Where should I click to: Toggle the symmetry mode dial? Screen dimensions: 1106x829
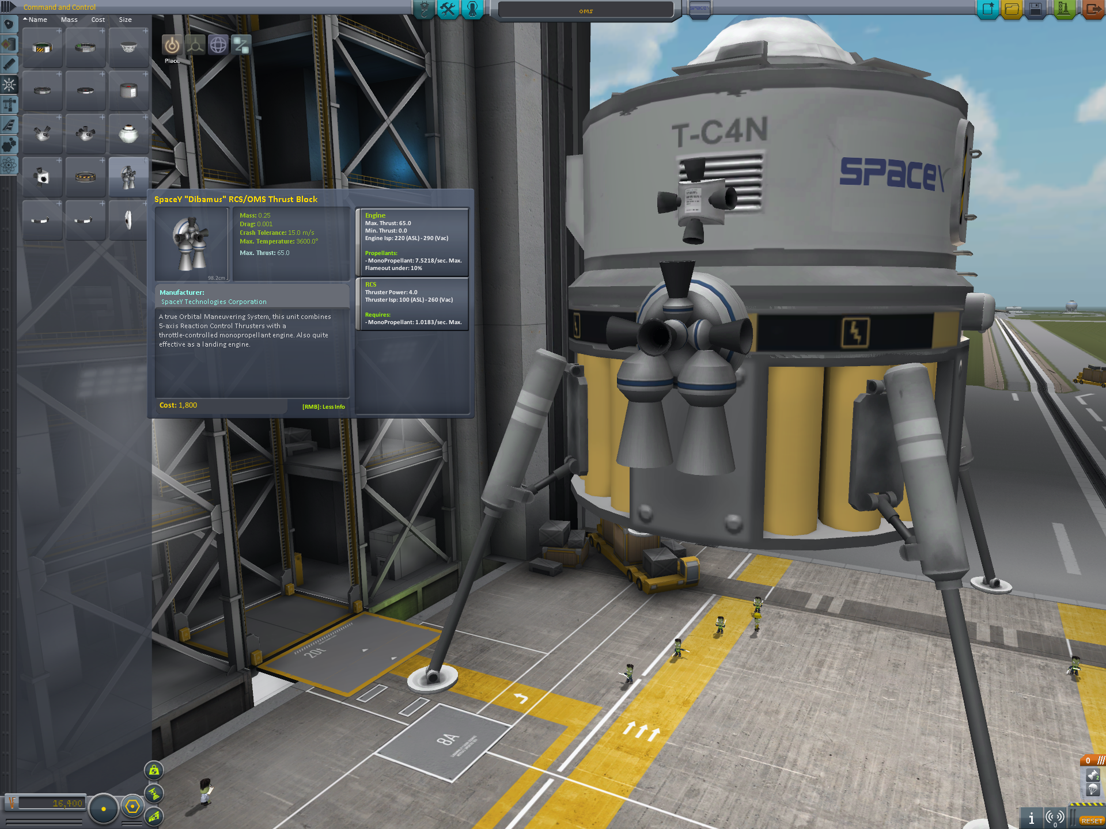click(104, 808)
